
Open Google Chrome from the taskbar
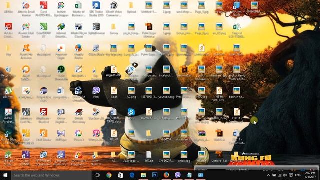(109, 175)
